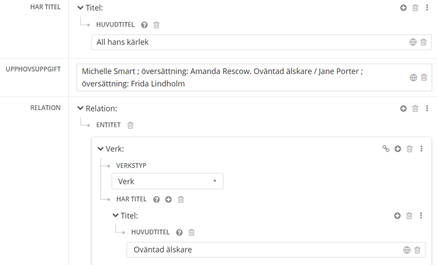Remove the Relation section using its trash button

coord(415,108)
